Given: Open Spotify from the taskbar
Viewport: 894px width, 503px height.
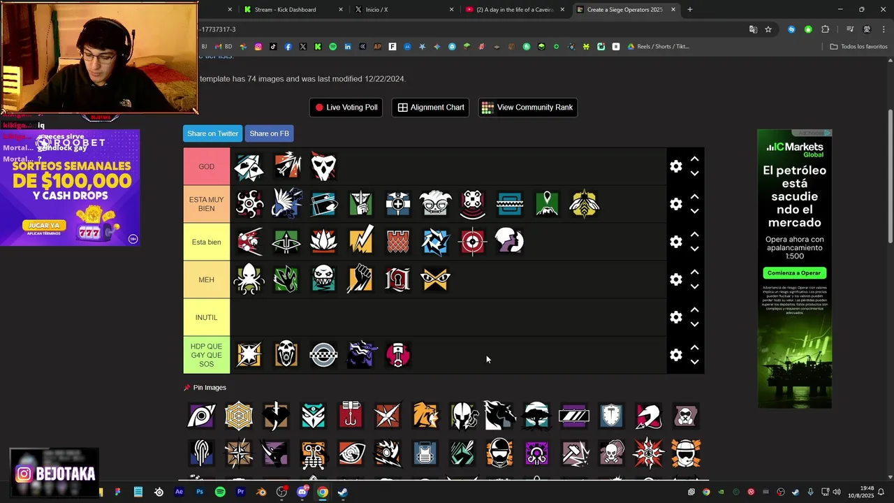Looking at the screenshot, I should (220, 492).
